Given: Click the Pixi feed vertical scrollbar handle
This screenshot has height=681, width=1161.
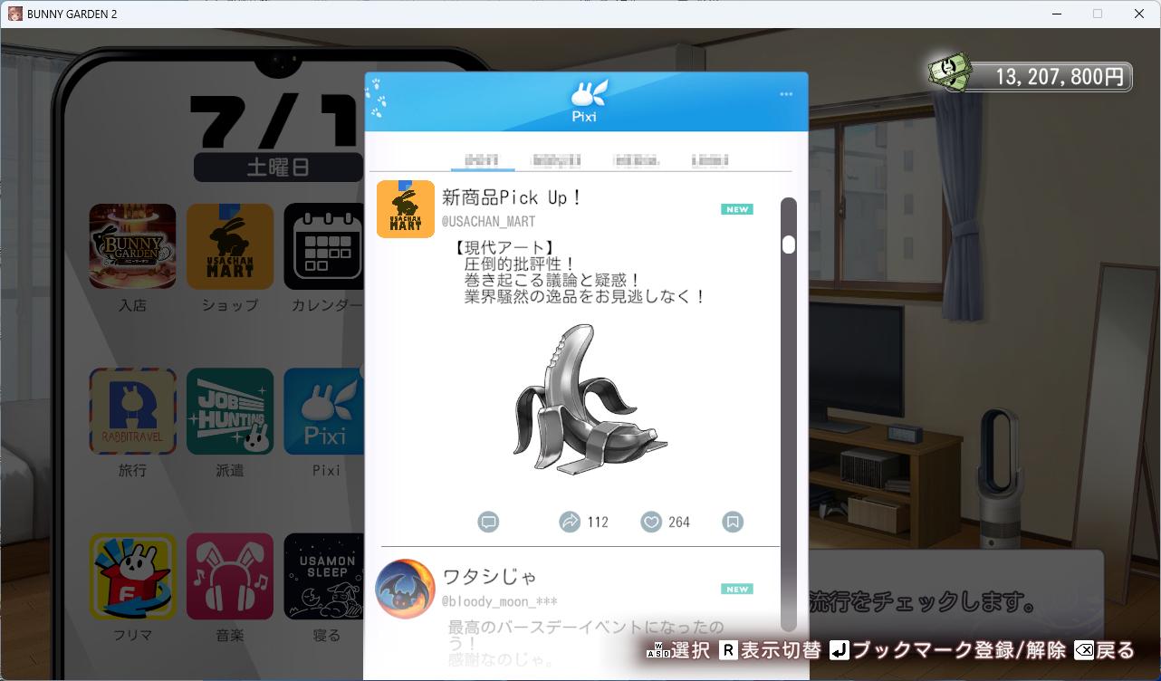Looking at the screenshot, I should click(789, 245).
